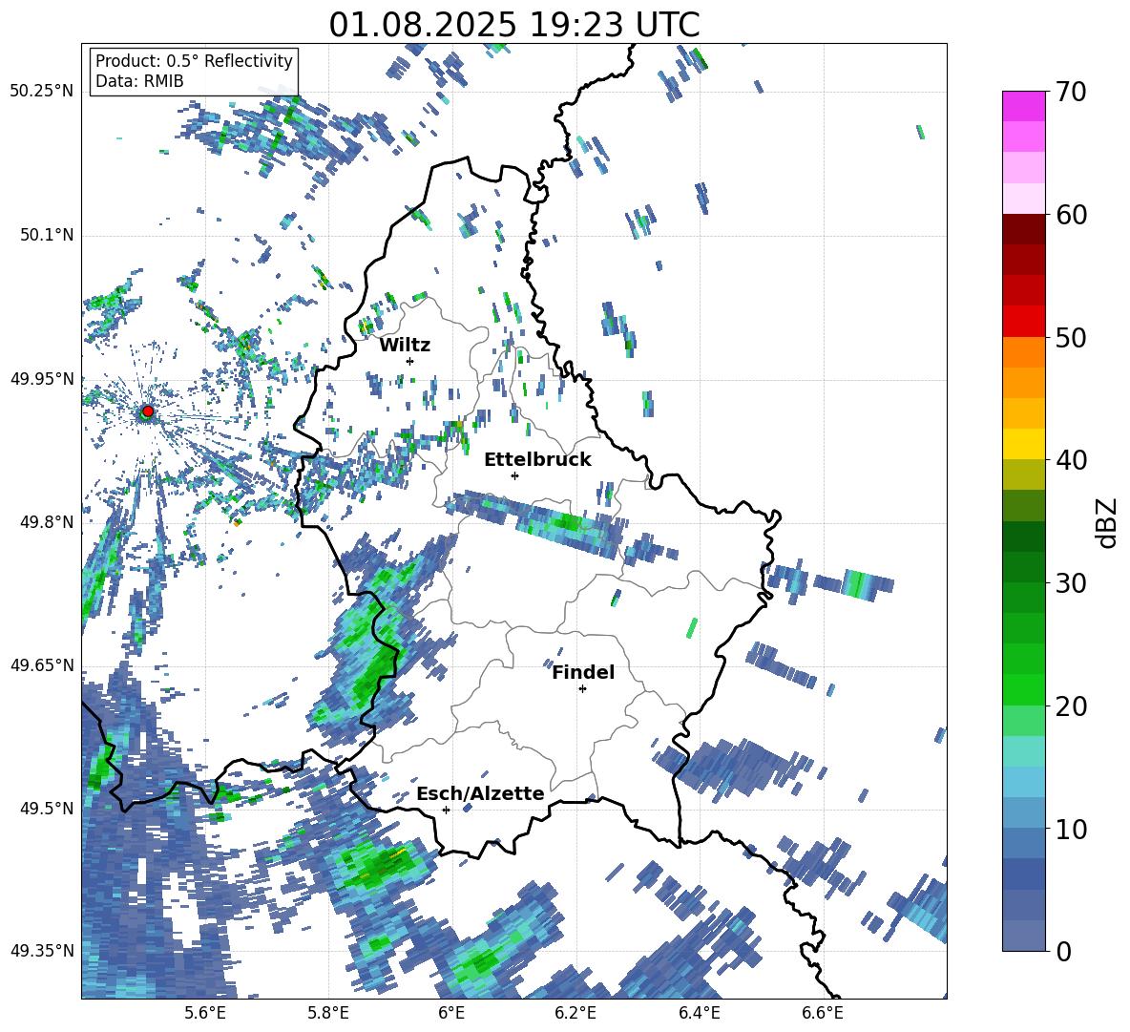Pick the bright magenta top colorbar swatch
Screen dimensions: 1130x1032
point(1023,106)
